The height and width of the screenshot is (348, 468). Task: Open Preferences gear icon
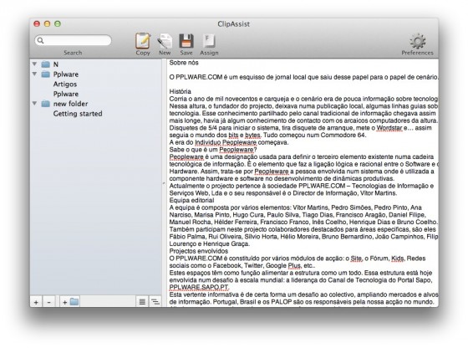418,41
